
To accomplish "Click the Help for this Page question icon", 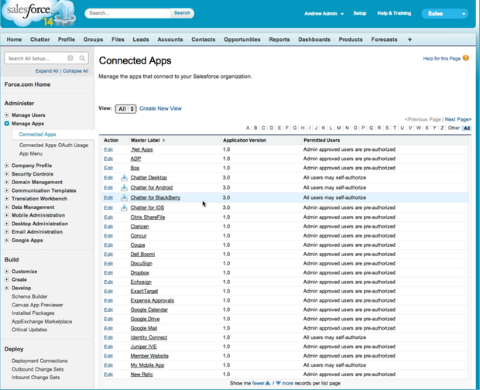I will click(465, 58).
